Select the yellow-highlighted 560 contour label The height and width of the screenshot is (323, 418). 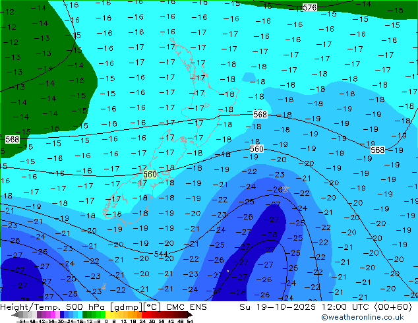coord(150,175)
